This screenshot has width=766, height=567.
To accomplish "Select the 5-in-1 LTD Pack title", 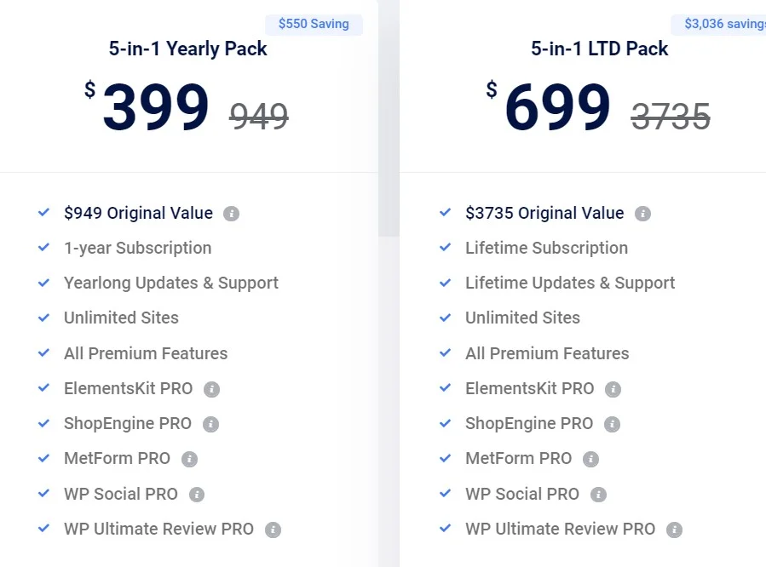I will (x=599, y=49).
